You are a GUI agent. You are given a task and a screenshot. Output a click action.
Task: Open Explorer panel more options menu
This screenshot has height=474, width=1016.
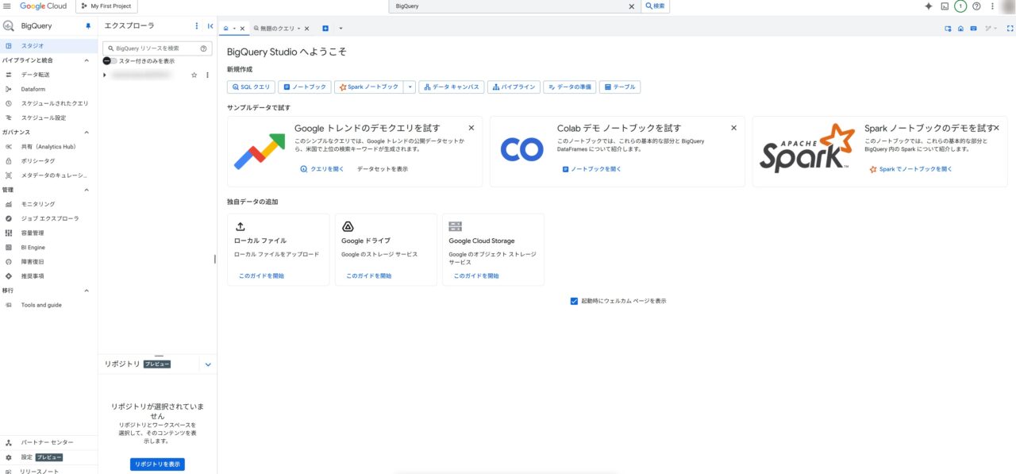197,26
